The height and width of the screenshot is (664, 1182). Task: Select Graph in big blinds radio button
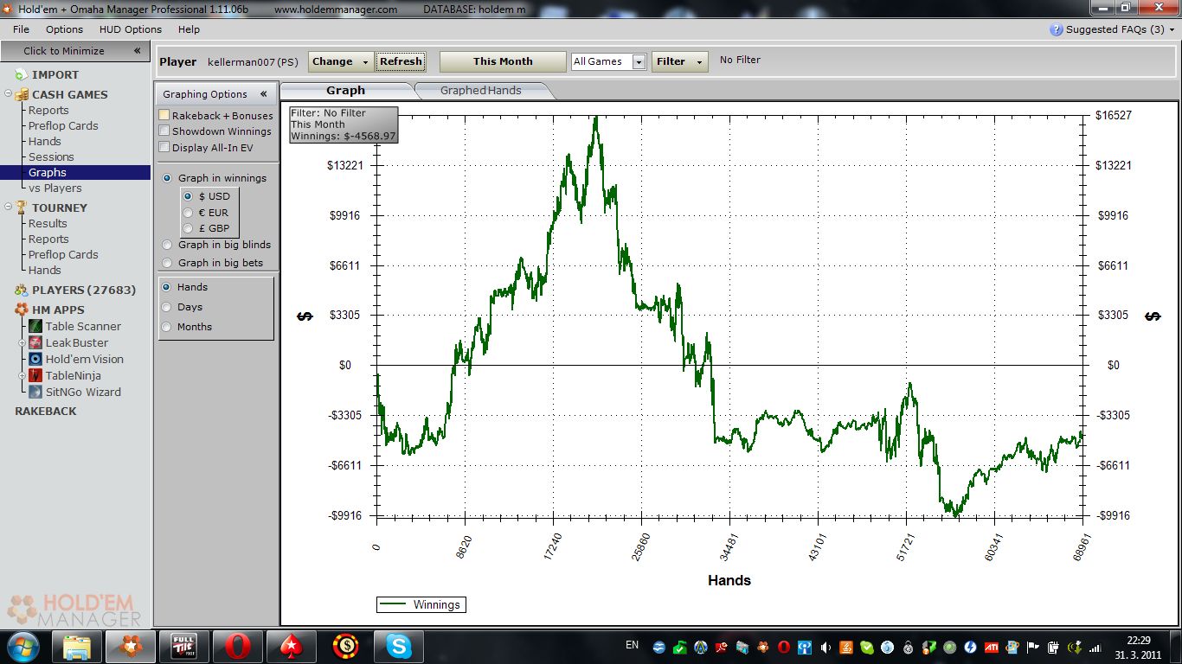168,245
